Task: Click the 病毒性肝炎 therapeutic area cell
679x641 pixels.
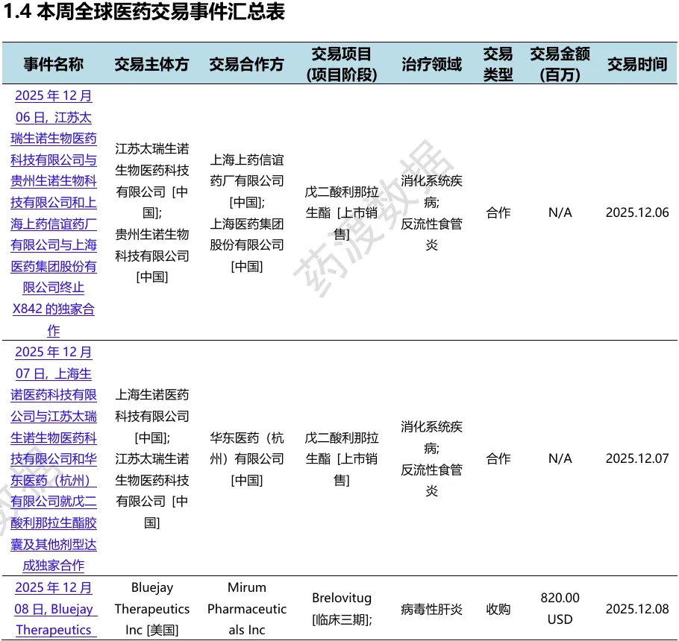Action: pos(431,609)
